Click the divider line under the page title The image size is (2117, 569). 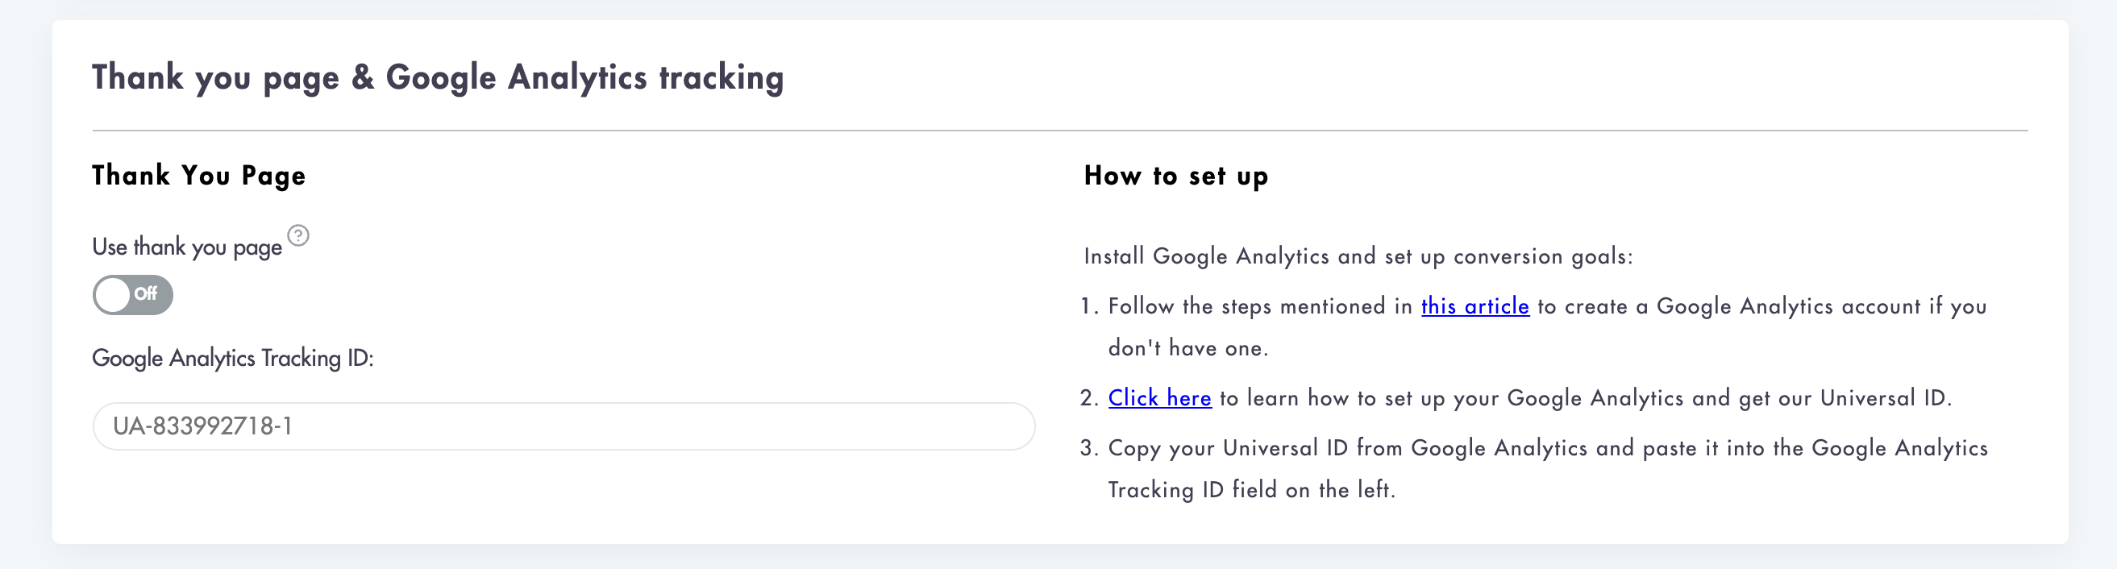click(x=1060, y=131)
